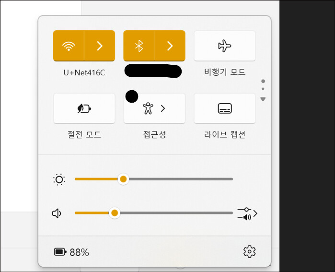Click the brightness sun icon
335x272 pixels.
pos(59,180)
